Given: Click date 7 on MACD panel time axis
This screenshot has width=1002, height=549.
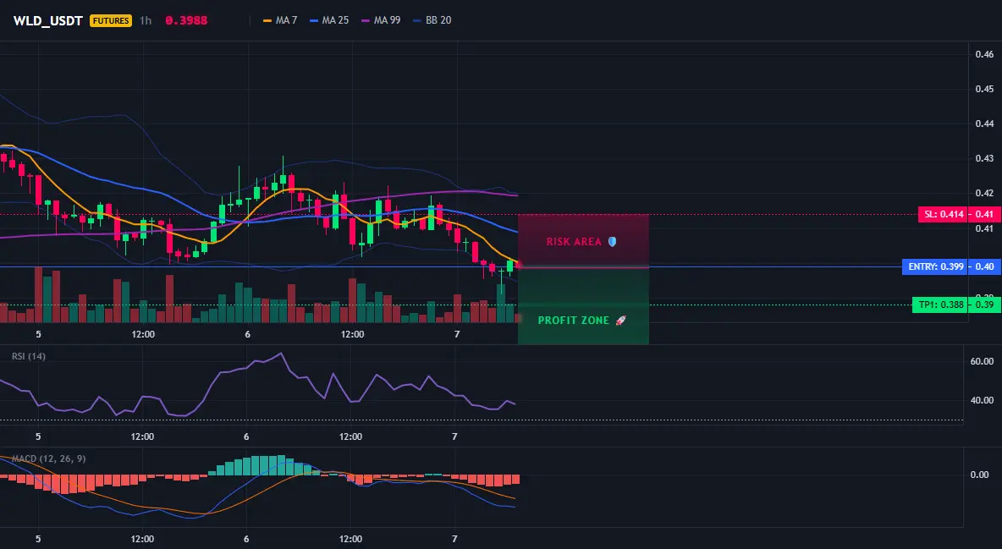Looking at the screenshot, I should point(454,539).
